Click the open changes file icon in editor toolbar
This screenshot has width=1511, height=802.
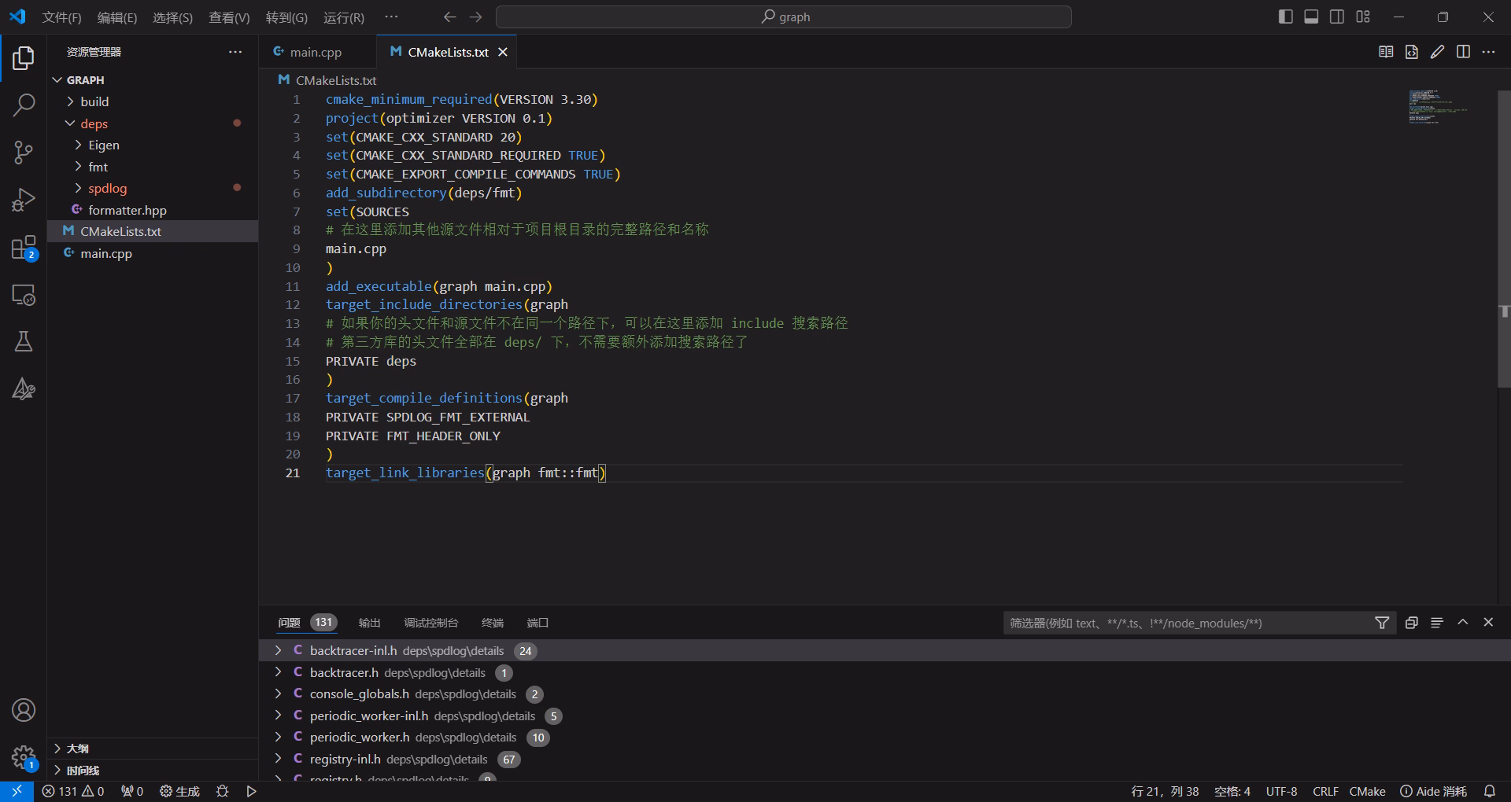coord(1412,52)
